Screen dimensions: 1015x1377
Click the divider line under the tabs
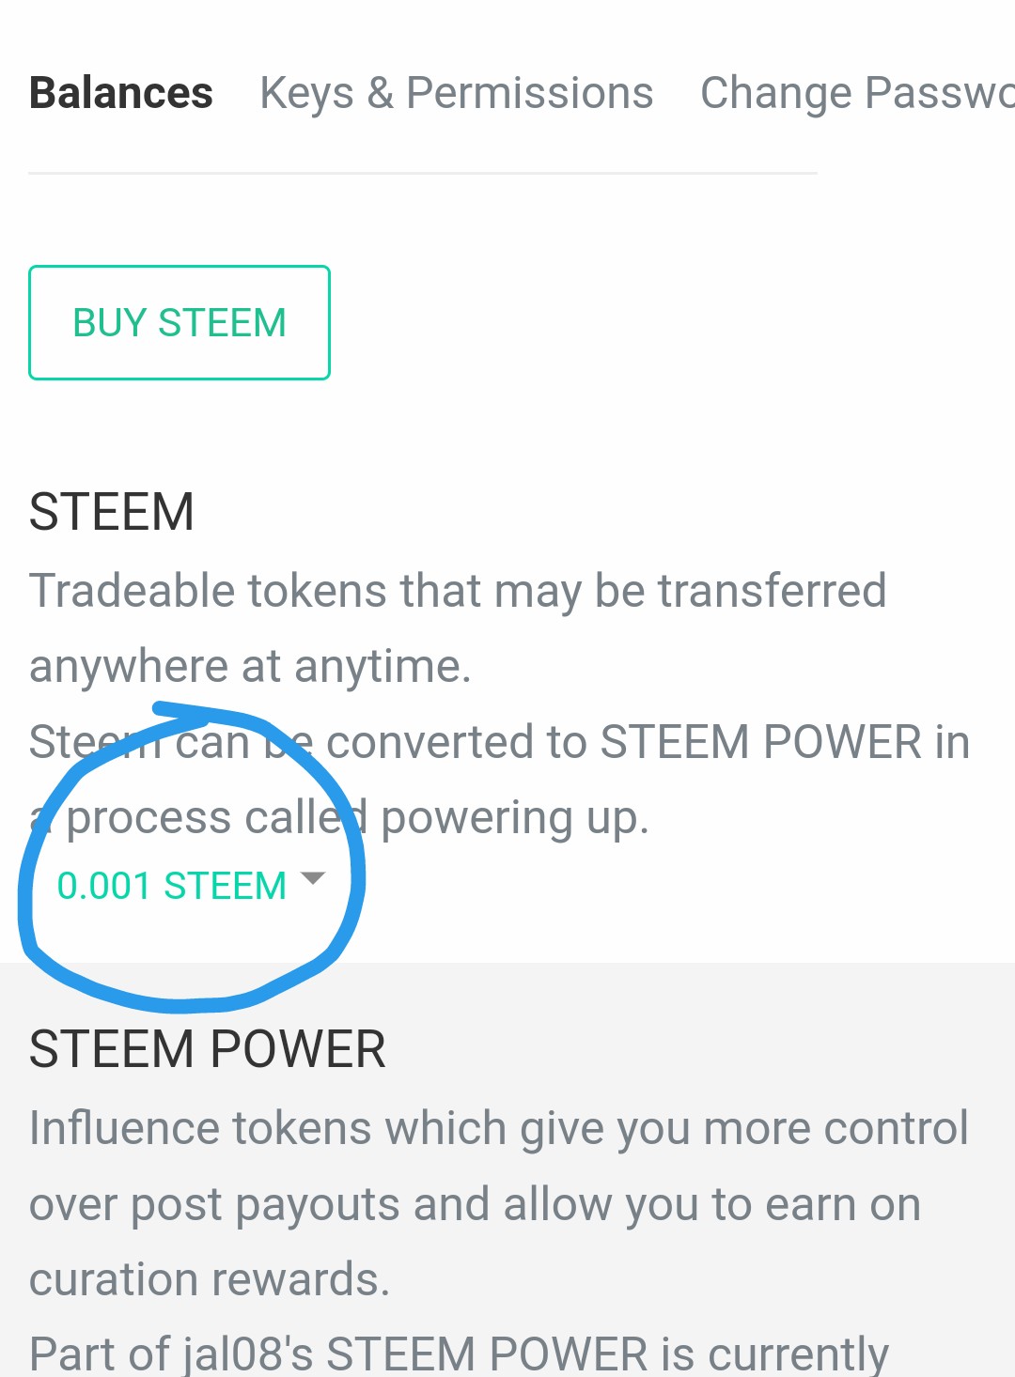(422, 173)
